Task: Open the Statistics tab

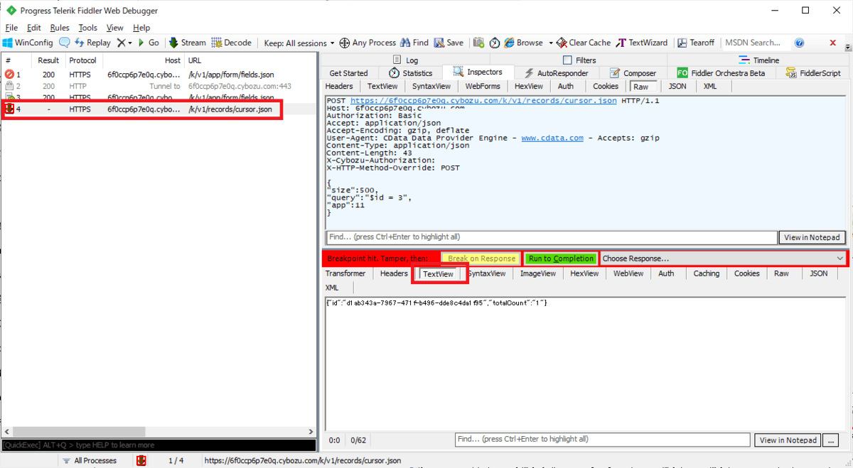Action: [410, 73]
